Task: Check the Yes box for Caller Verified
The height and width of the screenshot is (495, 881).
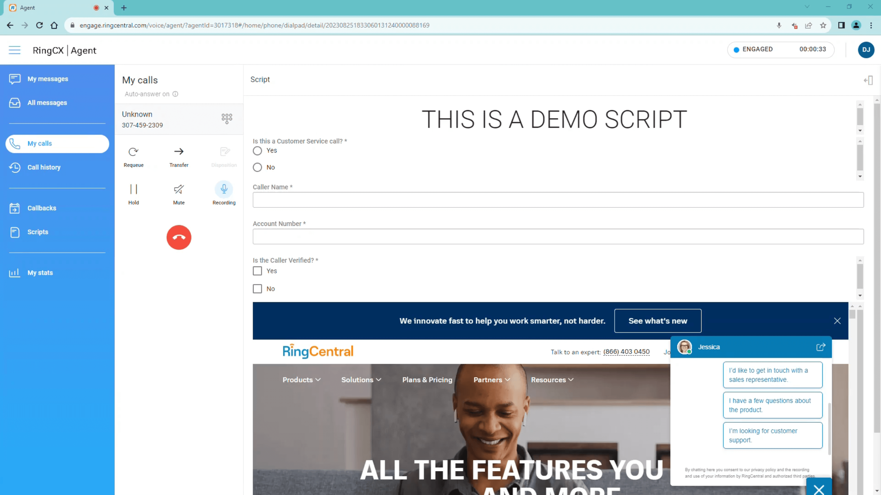Action: tap(257, 271)
